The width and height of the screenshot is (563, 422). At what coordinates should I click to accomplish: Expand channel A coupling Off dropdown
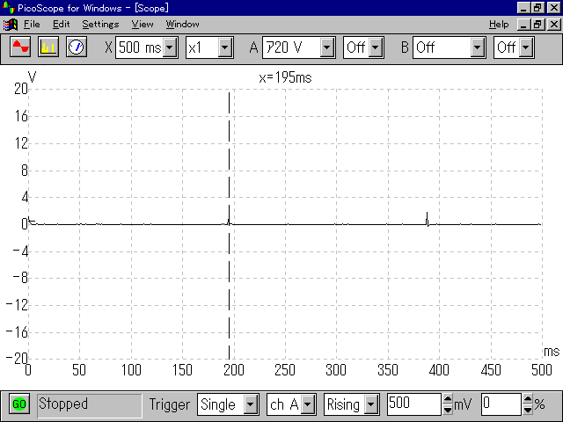[x=376, y=47]
